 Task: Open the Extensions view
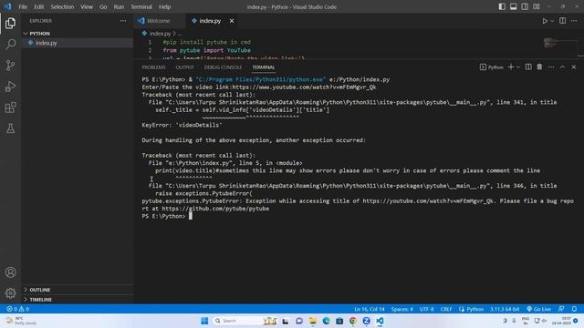point(10,108)
